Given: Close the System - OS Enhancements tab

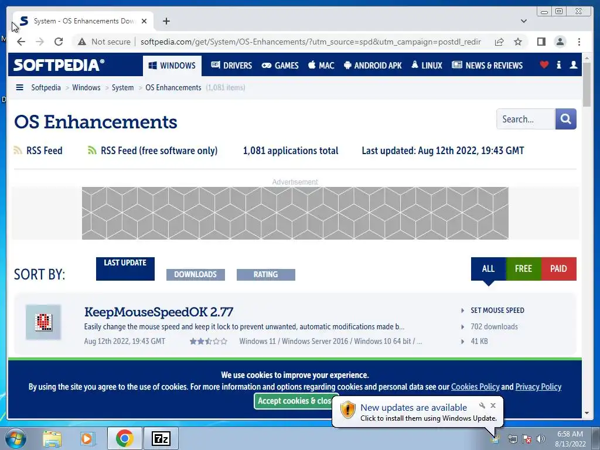Looking at the screenshot, I should click(144, 21).
